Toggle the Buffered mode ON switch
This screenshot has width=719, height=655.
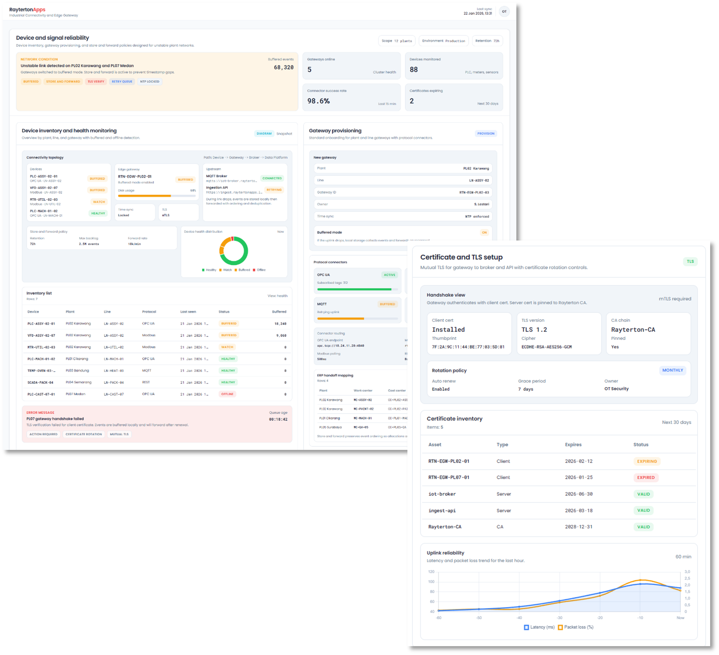484,233
